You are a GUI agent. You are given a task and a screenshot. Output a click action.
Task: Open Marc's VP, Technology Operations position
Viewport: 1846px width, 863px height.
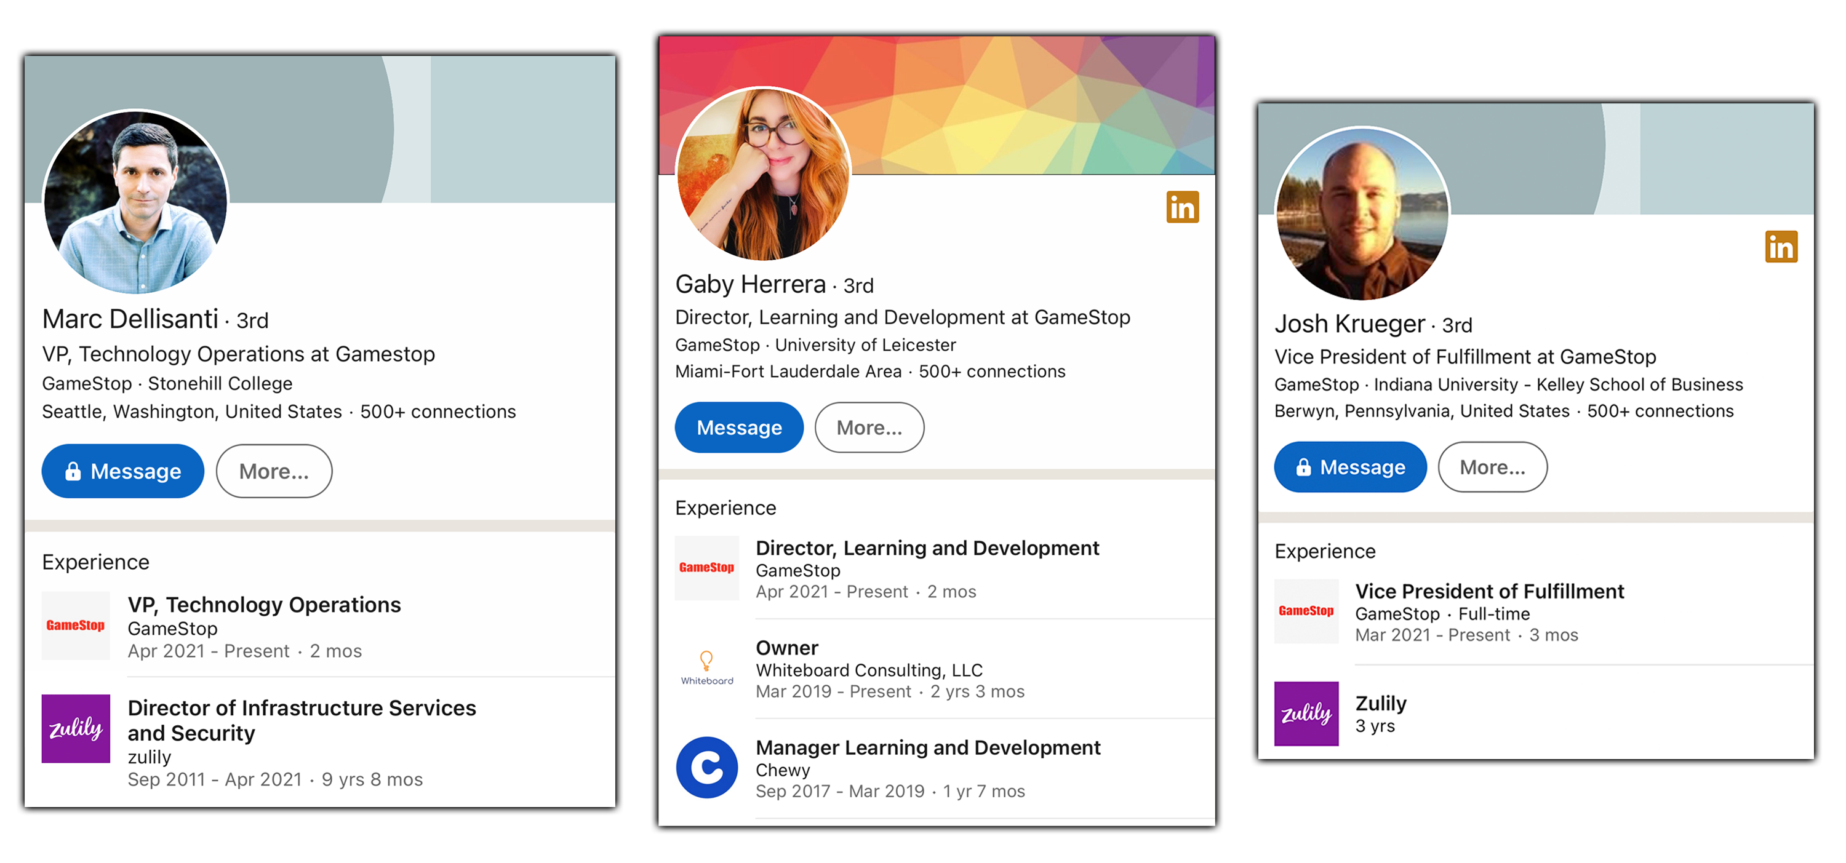click(264, 605)
